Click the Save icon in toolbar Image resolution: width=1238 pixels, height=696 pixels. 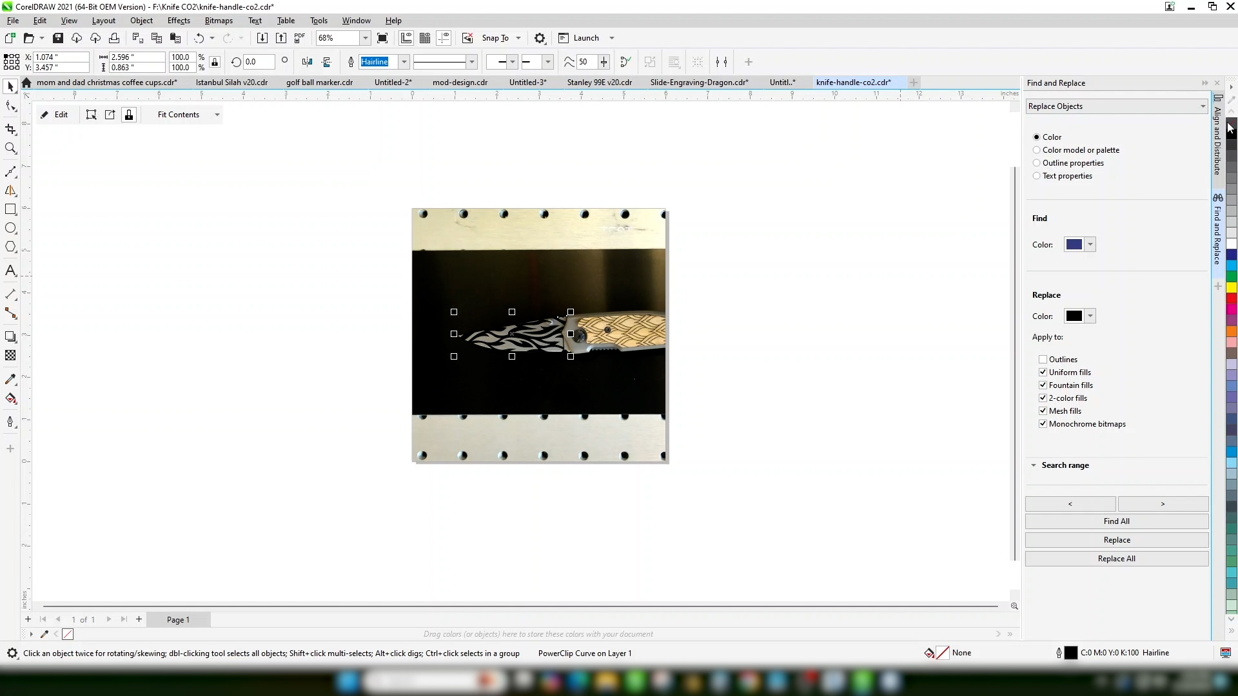(58, 38)
